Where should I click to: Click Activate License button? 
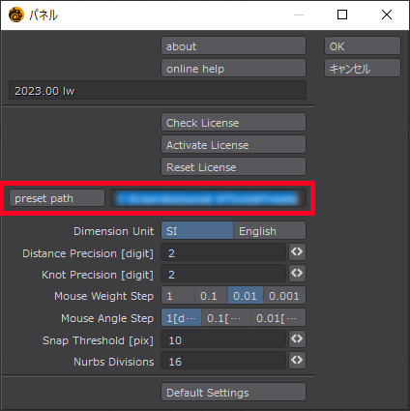click(x=233, y=144)
